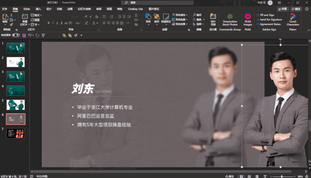Click the Save icon in quick access toolbar
The height and width of the screenshot is (178, 311).
click(24, 36)
